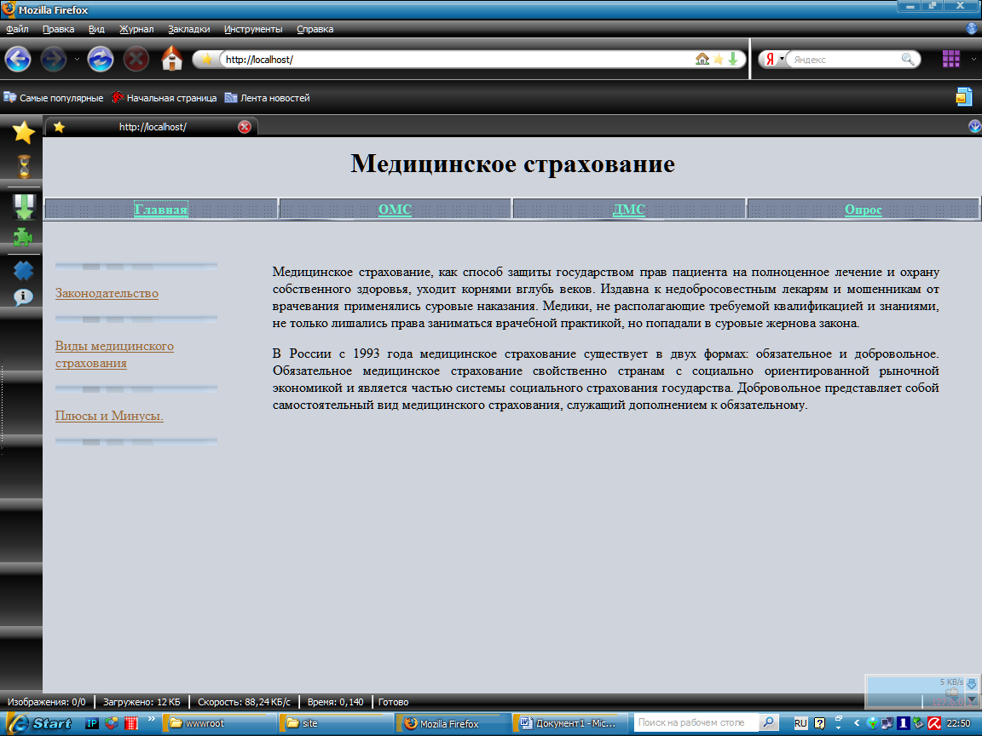Switch to the site folder window
This screenshot has width=982, height=736.
(x=336, y=723)
